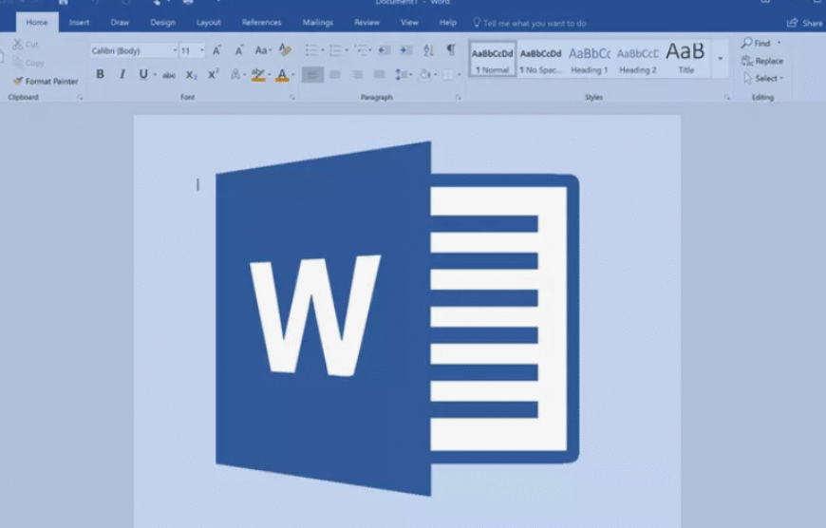
Task: Click the Bullets list icon
Action: pos(311,50)
